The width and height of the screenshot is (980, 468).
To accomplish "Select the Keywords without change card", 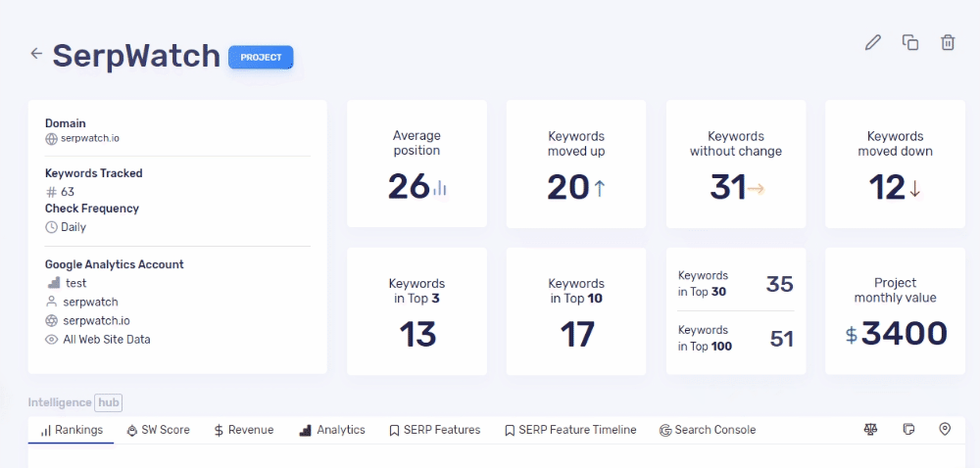I will pyautogui.click(x=736, y=164).
